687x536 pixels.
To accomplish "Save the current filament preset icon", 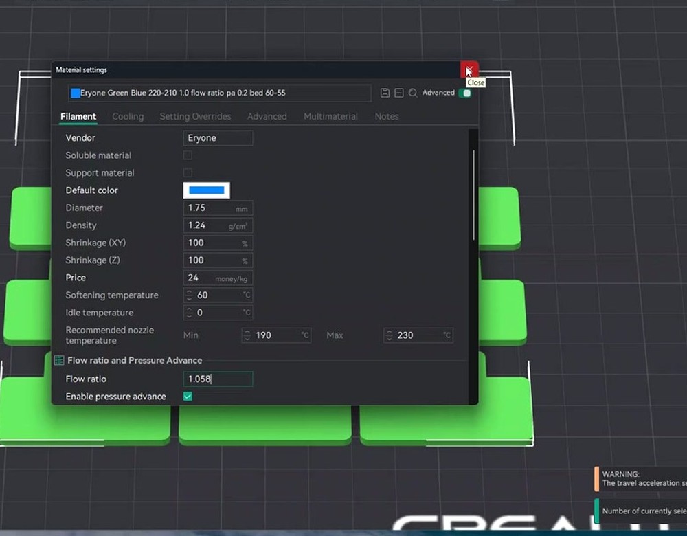I will click(385, 93).
